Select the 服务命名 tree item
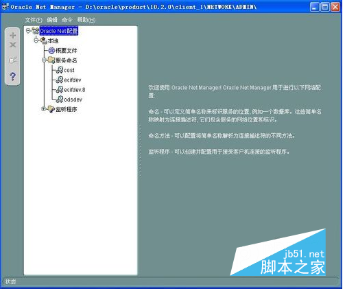Viewport: 345px width, 291px height. click(x=67, y=60)
